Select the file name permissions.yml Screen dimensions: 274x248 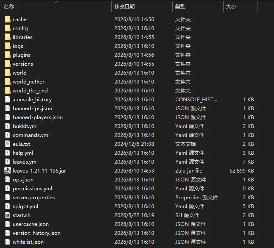[x=32, y=189]
